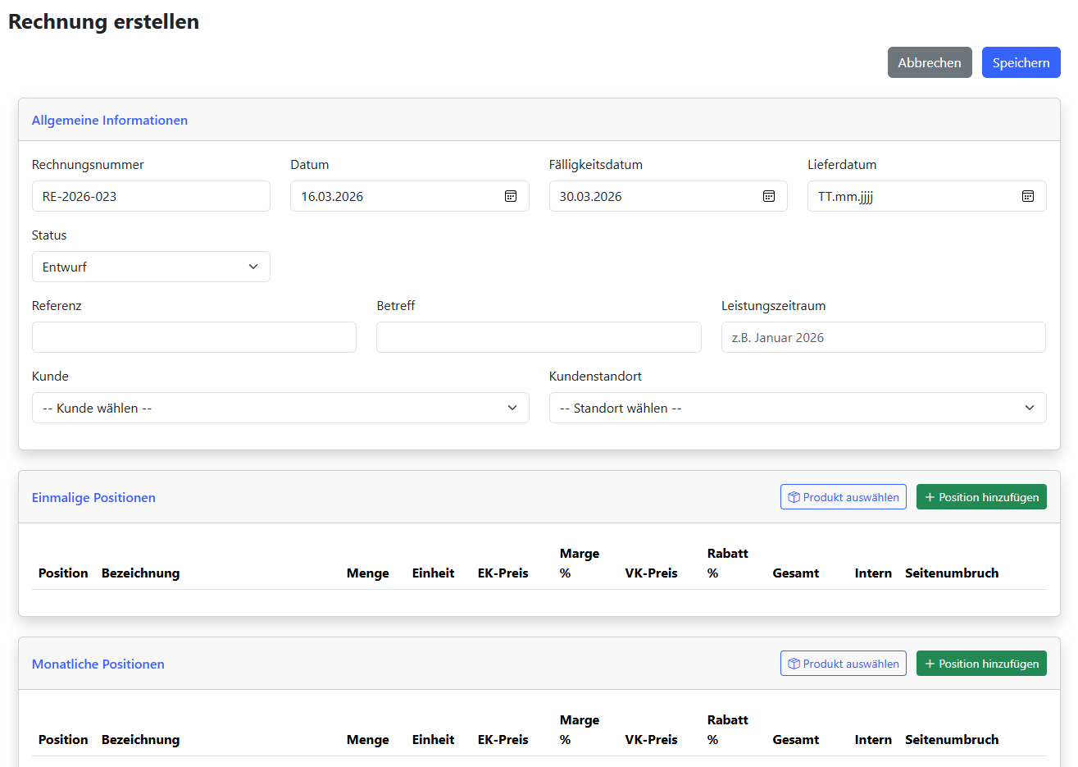This screenshot has height=767, width=1078.
Task: Expand the Status dropdown showing Entwurf
Action: (151, 267)
